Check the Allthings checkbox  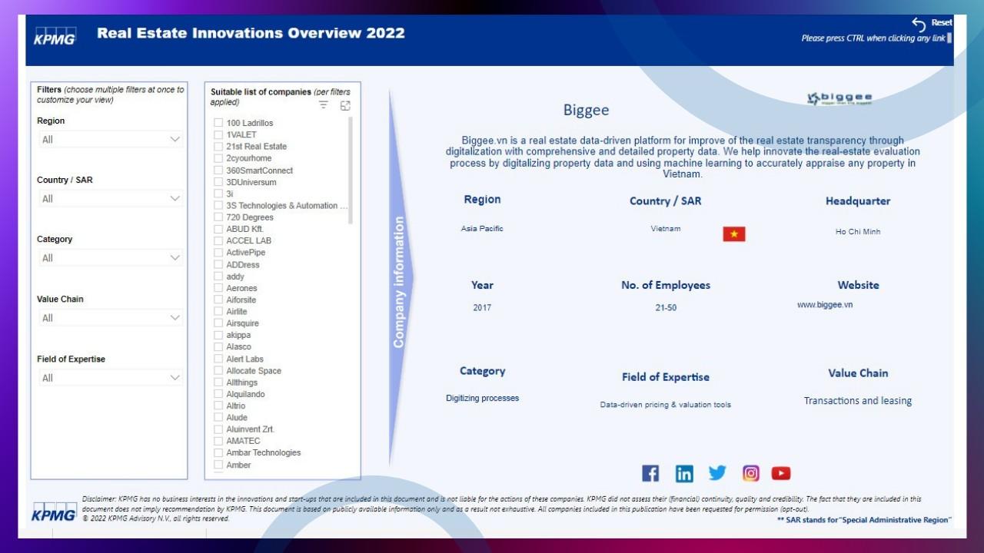coord(218,382)
